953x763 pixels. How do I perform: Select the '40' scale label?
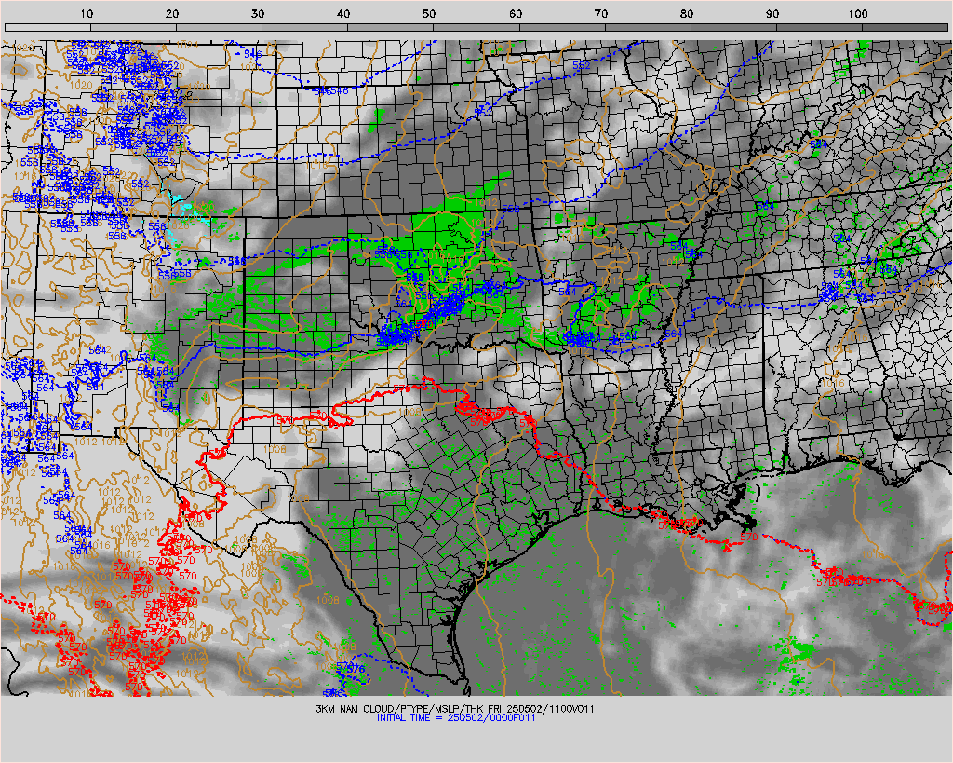click(343, 13)
